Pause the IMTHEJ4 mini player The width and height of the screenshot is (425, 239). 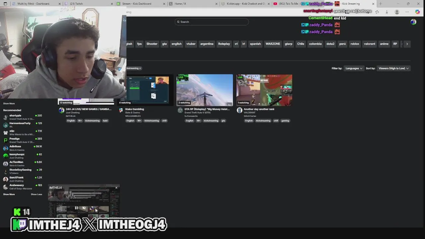(76, 208)
